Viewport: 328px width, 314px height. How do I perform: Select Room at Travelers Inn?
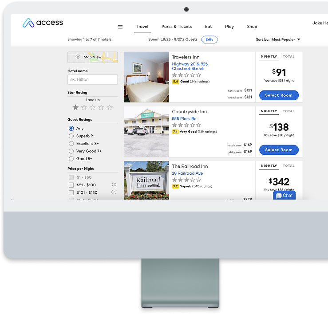pyautogui.click(x=279, y=95)
